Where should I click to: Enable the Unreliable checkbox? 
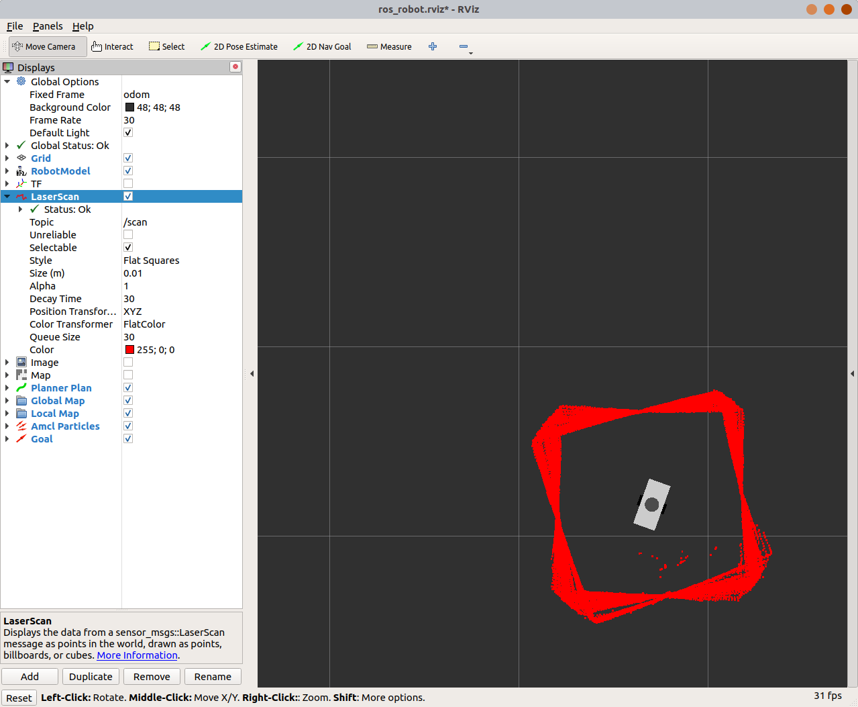[128, 234]
